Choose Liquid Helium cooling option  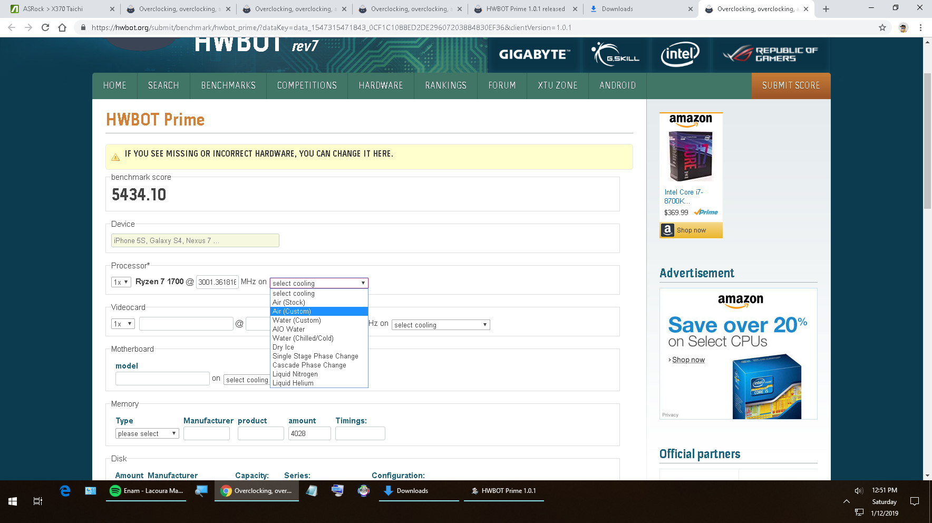(x=319, y=383)
